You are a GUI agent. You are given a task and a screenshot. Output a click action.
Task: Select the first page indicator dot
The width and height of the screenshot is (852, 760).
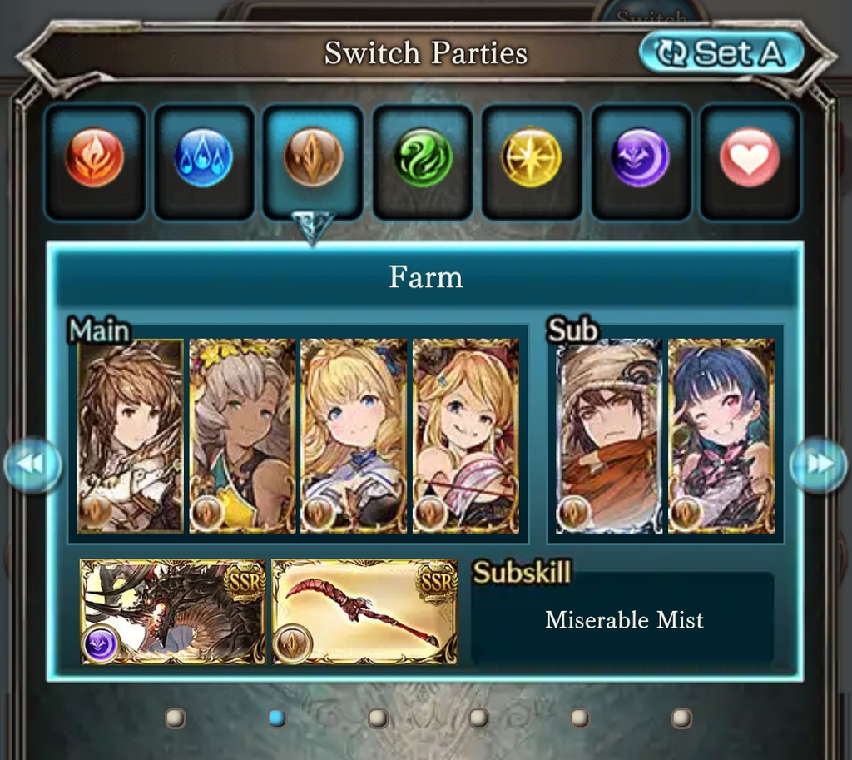point(176,718)
